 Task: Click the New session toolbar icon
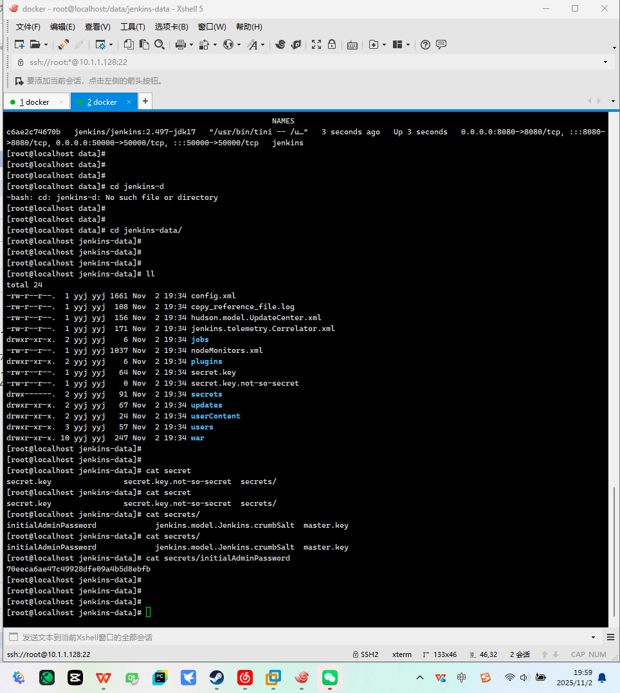click(x=19, y=44)
